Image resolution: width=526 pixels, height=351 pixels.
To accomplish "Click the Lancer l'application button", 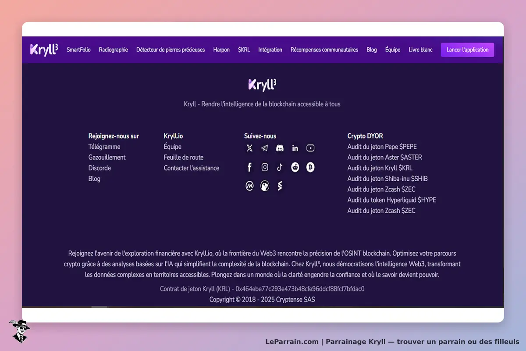I will [468, 50].
